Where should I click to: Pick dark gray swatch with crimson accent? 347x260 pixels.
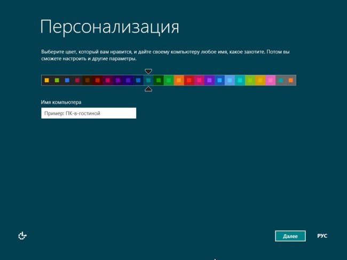[x=77, y=80]
